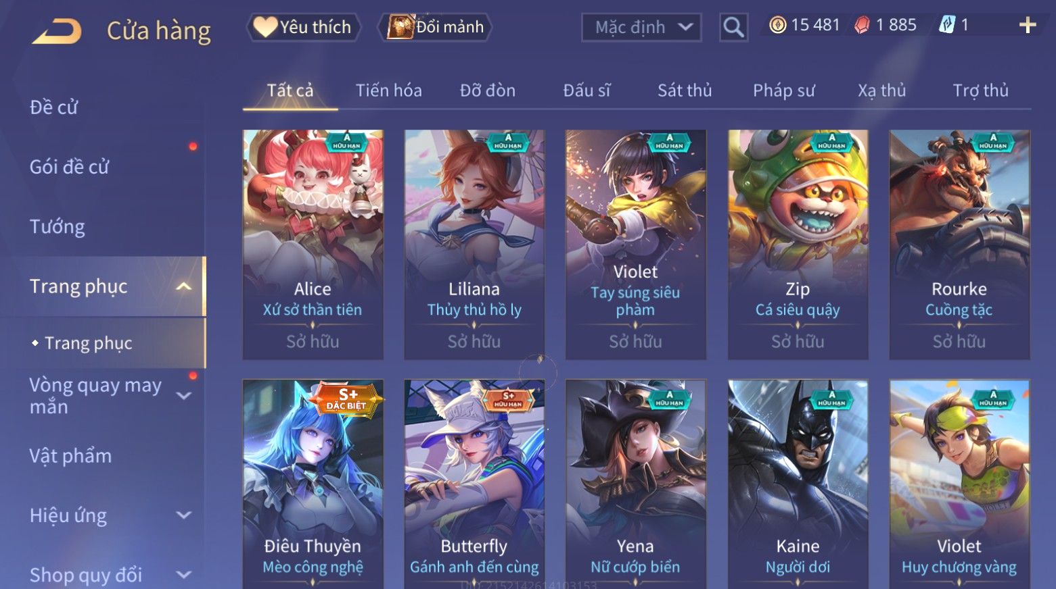This screenshot has height=589, width=1056.
Task: Click the plus icon to add currency
Action: [x=1028, y=26]
